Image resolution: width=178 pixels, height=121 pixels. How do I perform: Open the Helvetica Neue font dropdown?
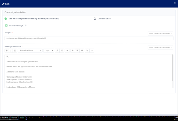30,50
